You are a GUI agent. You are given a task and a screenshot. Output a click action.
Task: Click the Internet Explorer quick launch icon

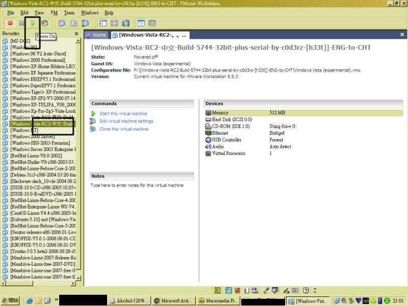(30, 301)
